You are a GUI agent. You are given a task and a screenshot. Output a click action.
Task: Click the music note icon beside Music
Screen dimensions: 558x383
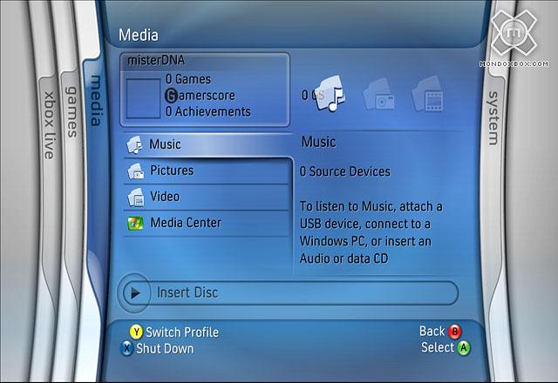134,144
